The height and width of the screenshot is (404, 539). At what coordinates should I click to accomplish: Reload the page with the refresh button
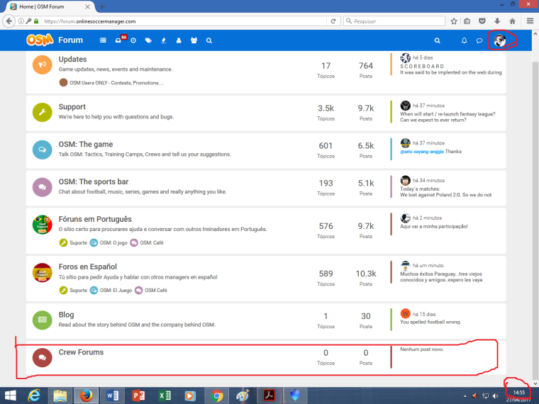[333, 21]
